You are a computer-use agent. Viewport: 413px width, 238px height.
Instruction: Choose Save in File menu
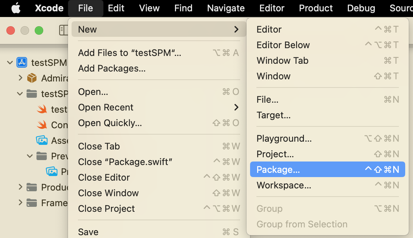[159, 232]
